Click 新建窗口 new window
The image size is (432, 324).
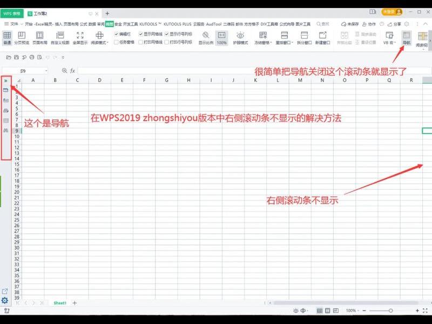pyautogui.click(x=322, y=38)
